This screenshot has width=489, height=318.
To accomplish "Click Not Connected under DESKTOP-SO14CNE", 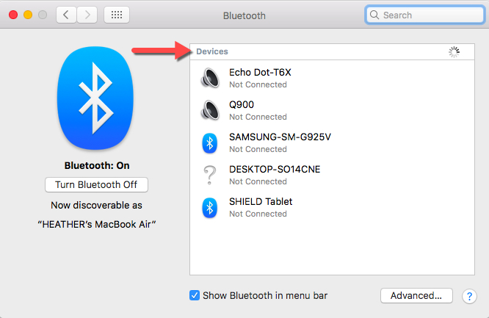I will [x=258, y=181].
